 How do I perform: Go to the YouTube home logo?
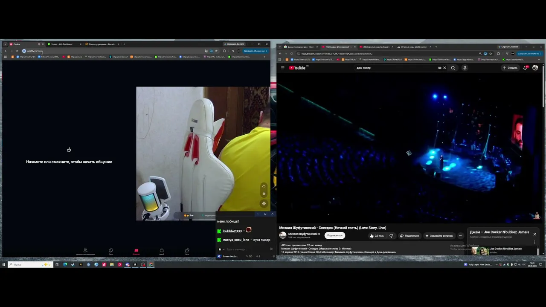click(297, 68)
